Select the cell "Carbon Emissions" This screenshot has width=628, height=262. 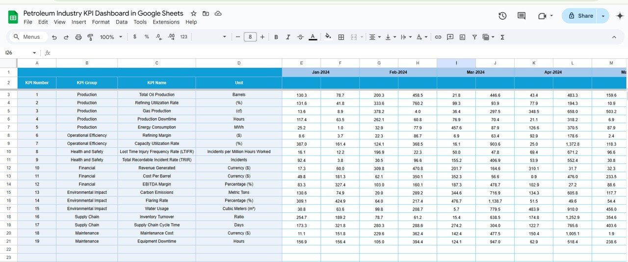point(157,192)
